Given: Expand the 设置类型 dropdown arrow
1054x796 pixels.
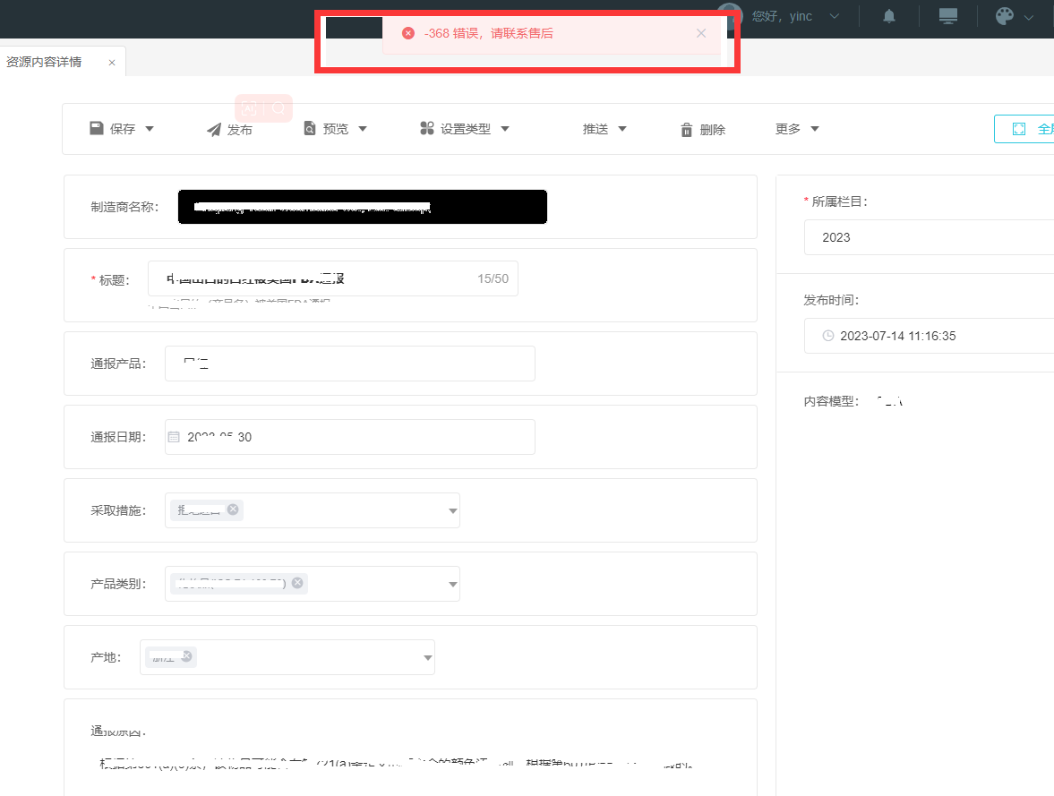Looking at the screenshot, I should tap(505, 128).
